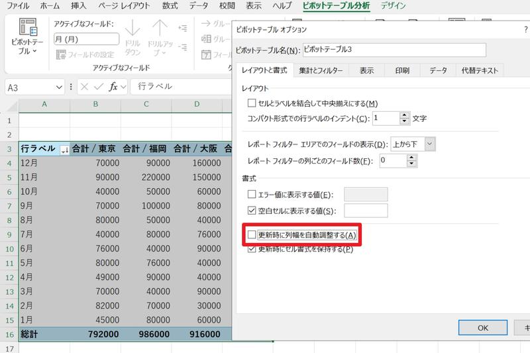Open the 校閲 ribbon tab
The image size is (530, 353).
[227, 6]
